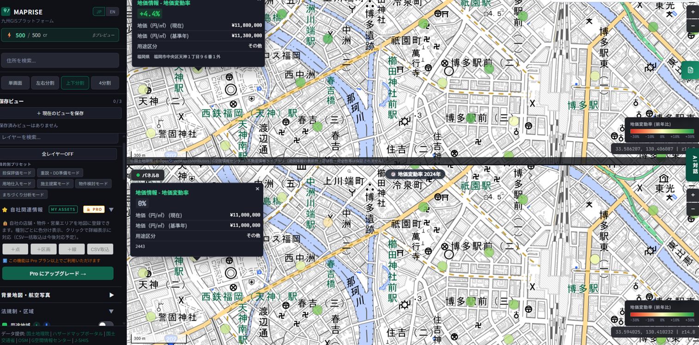Click the MAPRISE logo icon
Viewport: 699px width, 345px height.
point(6,12)
